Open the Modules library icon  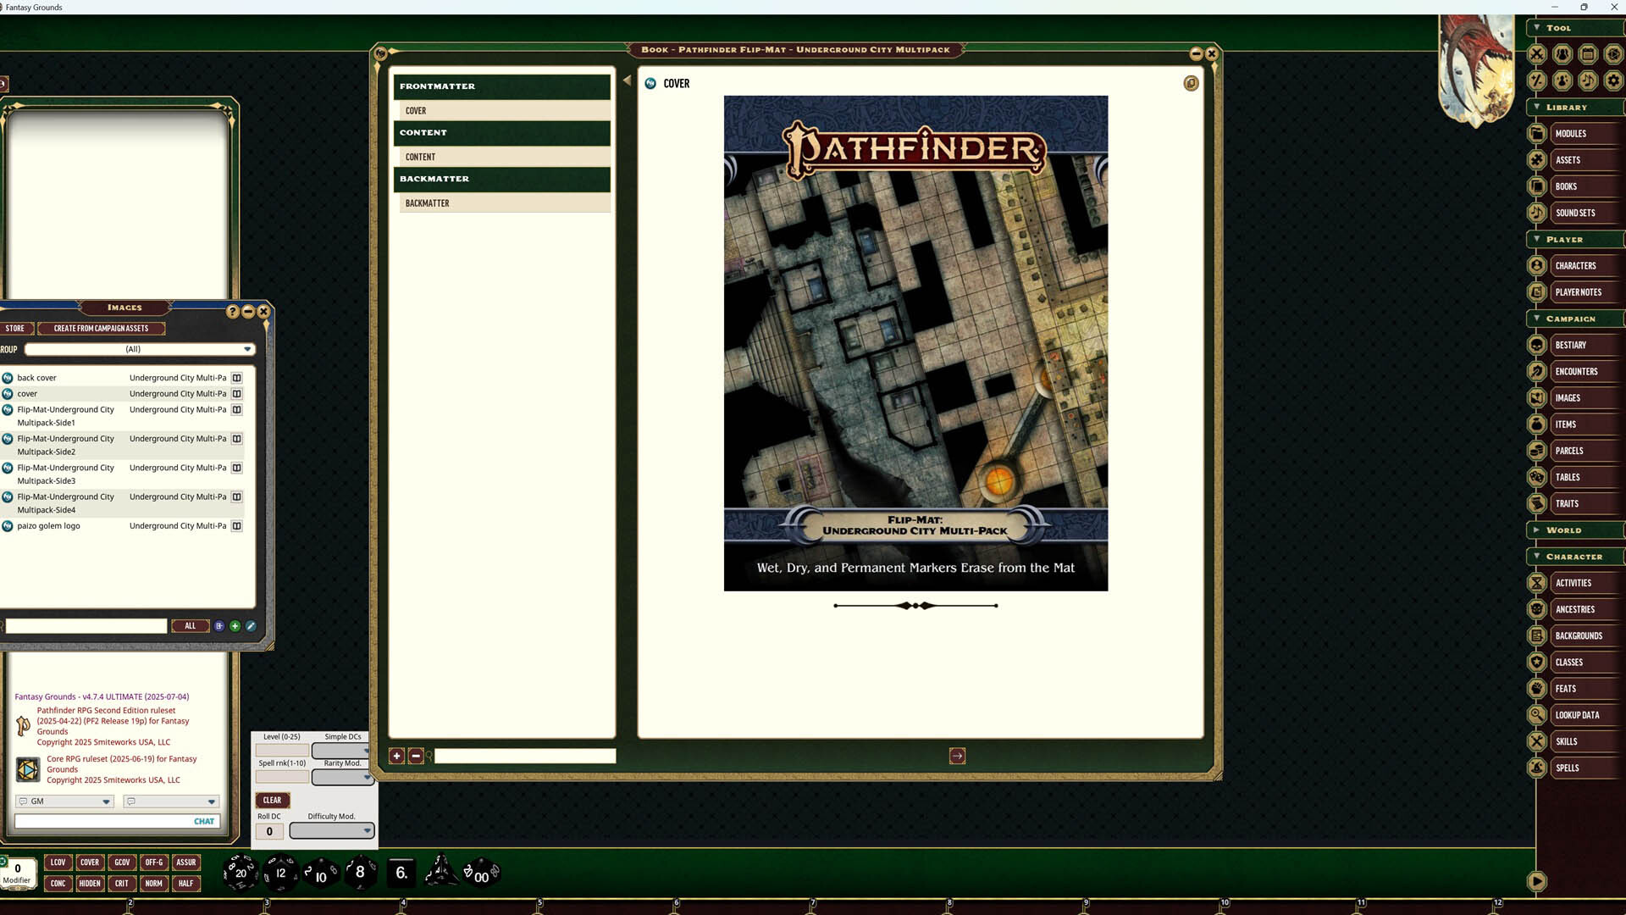(1536, 133)
